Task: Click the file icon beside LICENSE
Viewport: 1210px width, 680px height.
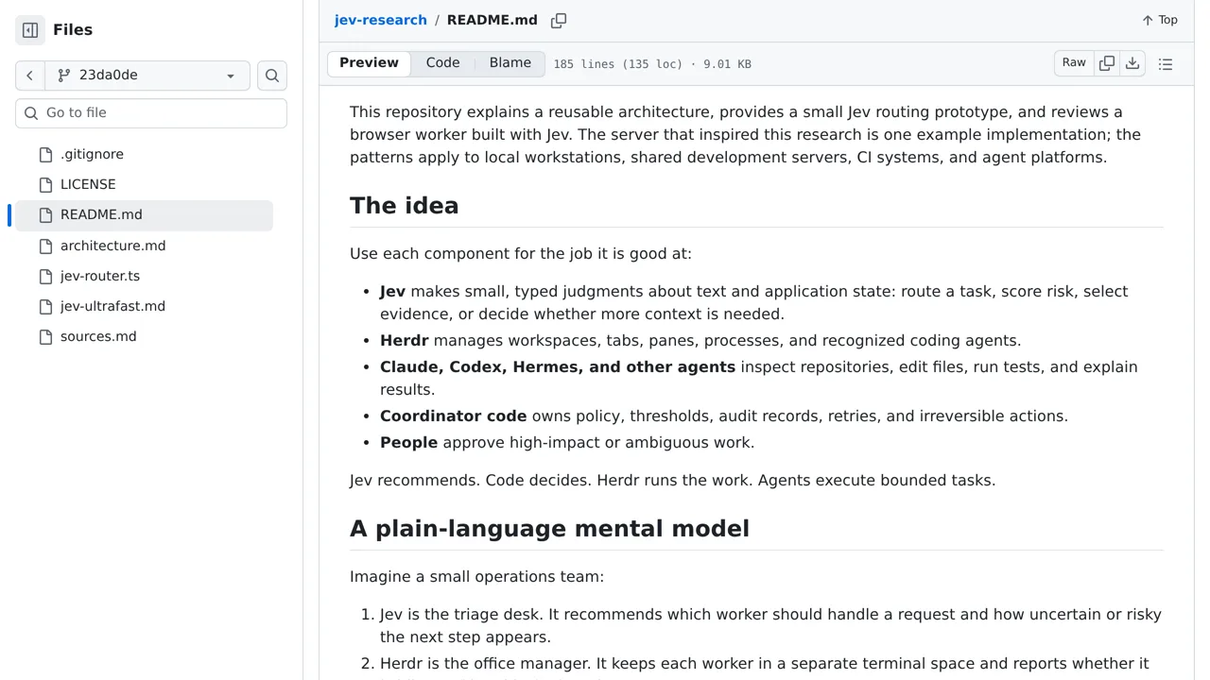Action: pos(45,184)
